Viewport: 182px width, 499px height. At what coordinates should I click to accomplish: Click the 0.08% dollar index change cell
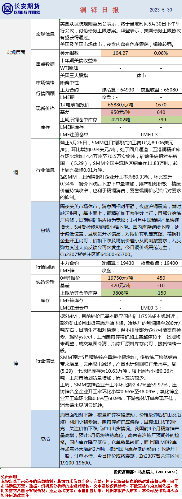pyautogui.click(x=161, y=53)
